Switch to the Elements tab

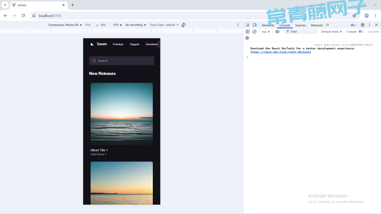click(x=268, y=25)
